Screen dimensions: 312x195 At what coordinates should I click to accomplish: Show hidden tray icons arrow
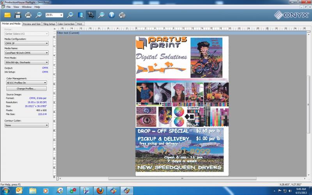[275, 191]
